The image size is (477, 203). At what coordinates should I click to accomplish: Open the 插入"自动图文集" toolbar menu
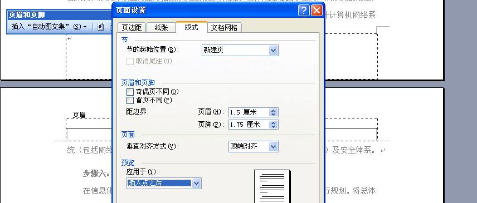point(49,27)
